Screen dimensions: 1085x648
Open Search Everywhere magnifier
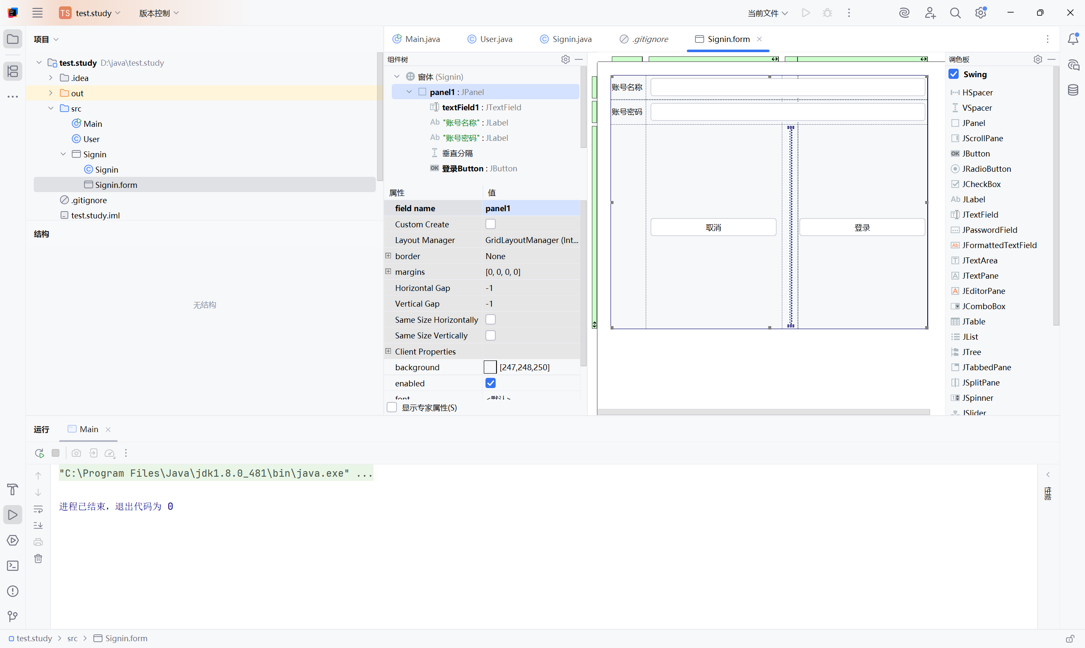[x=955, y=13]
